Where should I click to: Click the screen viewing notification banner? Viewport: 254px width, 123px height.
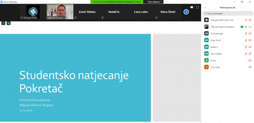click(x=117, y=2)
